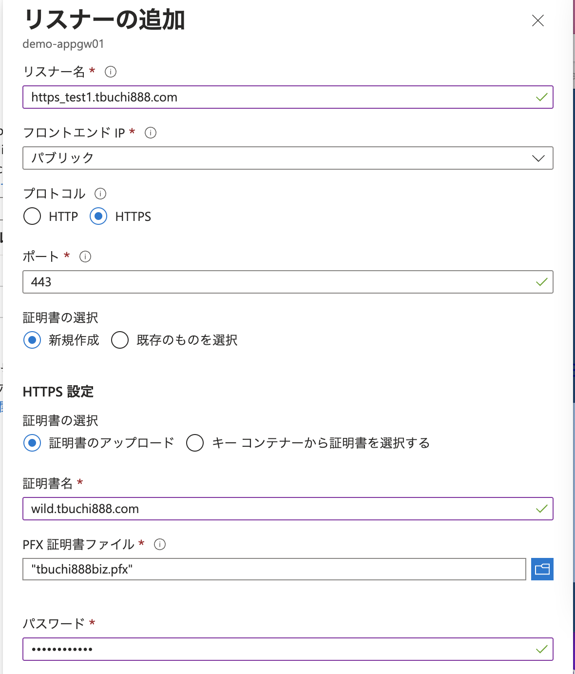This screenshot has width=575, height=674.
Task: Select the HTTP protocol radio button
Action: coord(32,216)
